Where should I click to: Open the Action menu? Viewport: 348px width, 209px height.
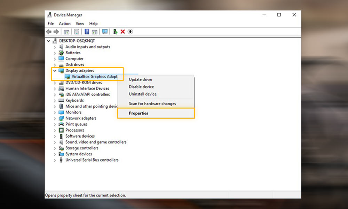click(x=65, y=24)
